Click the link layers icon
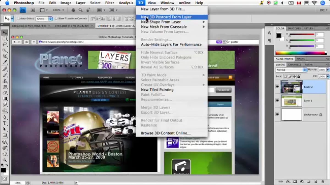 (281, 182)
